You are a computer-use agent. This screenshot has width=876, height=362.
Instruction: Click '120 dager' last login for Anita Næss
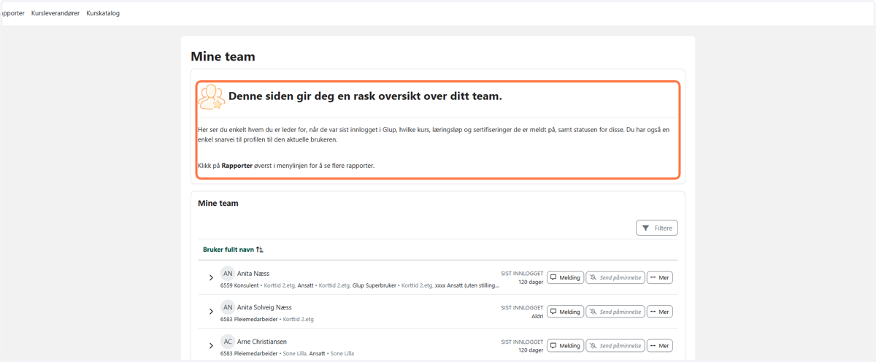tap(531, 282)
